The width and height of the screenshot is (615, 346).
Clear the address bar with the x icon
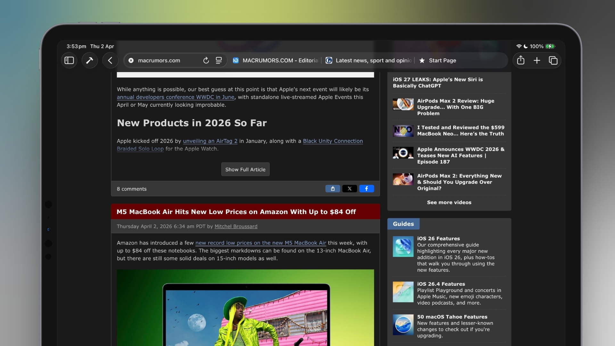(131, 60)
